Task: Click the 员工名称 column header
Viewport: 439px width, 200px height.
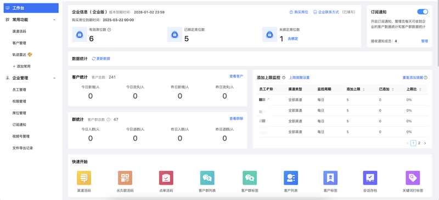Action: [266, 89]
